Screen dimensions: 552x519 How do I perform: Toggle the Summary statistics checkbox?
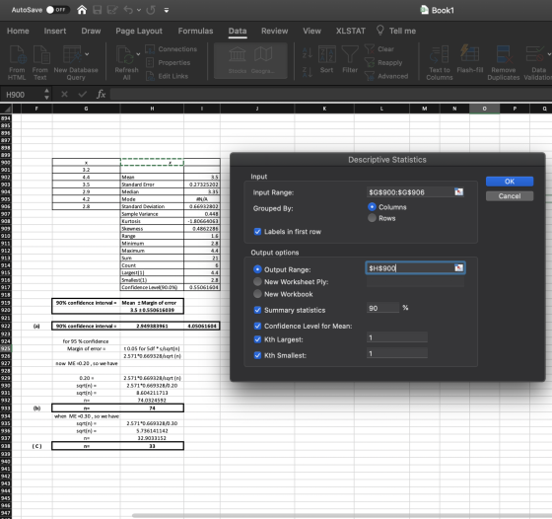click(257, 310)
